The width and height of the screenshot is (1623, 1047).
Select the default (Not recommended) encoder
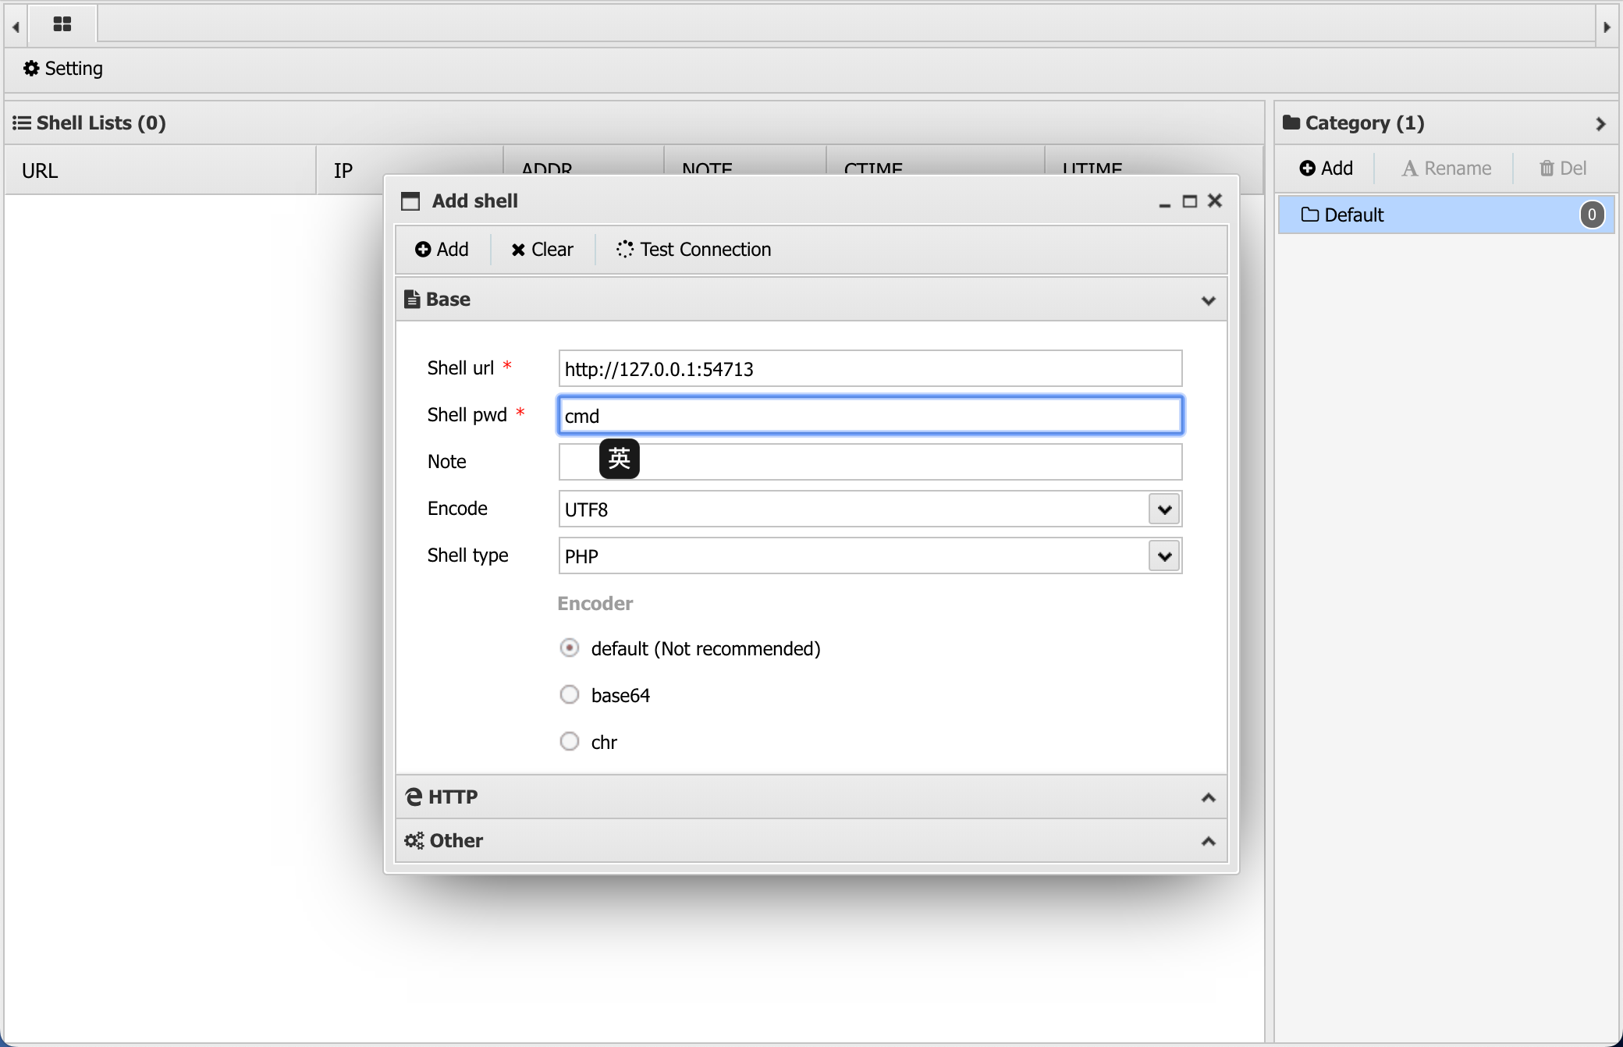point(570,648)
